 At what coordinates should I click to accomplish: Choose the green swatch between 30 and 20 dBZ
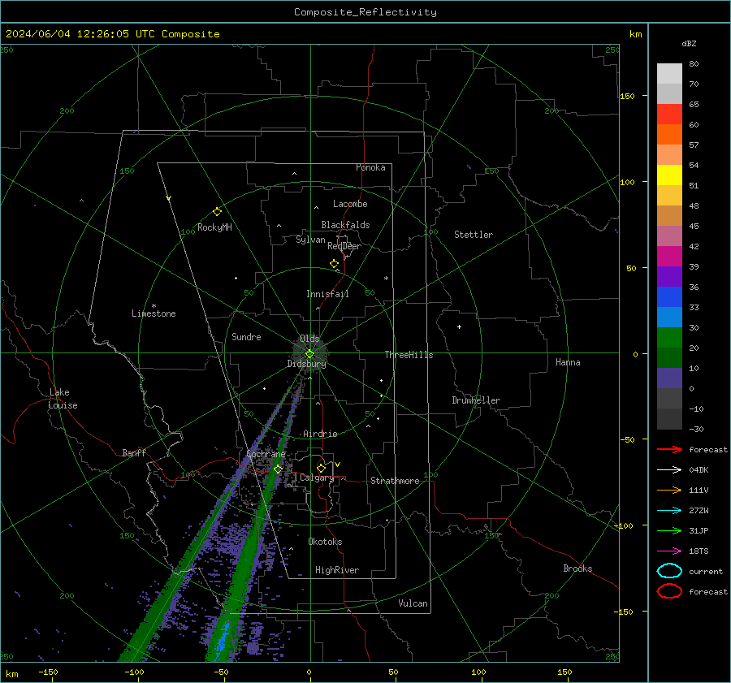click(x=669, y=338)
